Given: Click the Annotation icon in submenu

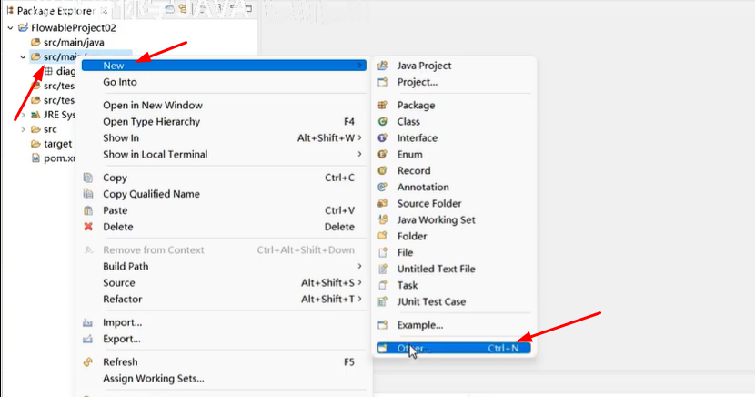Looking at the screenshot, I should [383, 188].
